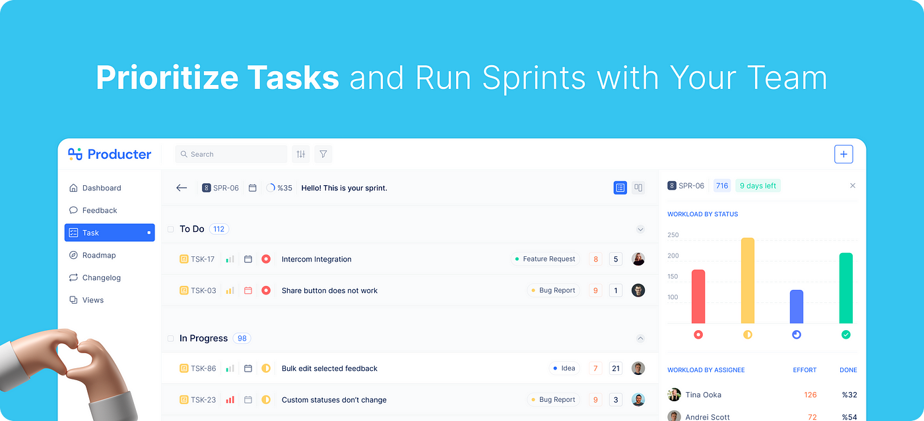The width and height of the screenshot is (924, 421).
Task: Click the To Do count badge 112
Action: pyautogui.click(x=219, y=229)
